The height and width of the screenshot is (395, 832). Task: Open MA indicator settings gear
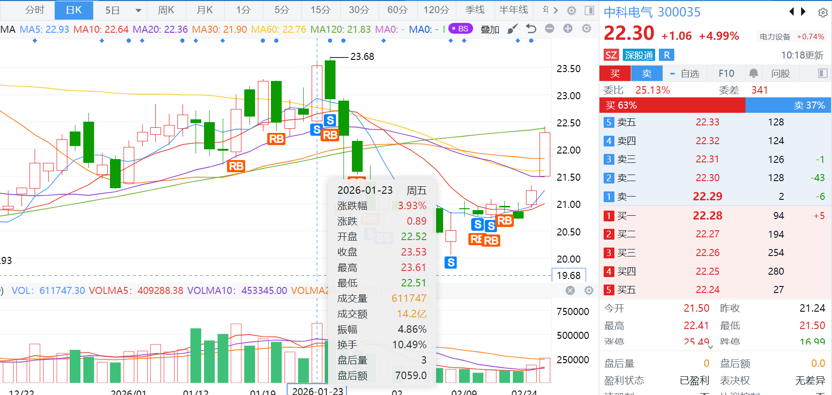click(x=586, y=29)
